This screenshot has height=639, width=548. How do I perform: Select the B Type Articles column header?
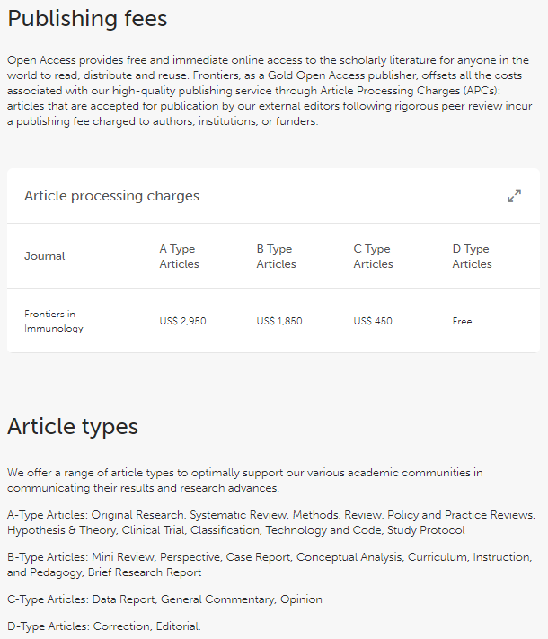pos(276,256)
